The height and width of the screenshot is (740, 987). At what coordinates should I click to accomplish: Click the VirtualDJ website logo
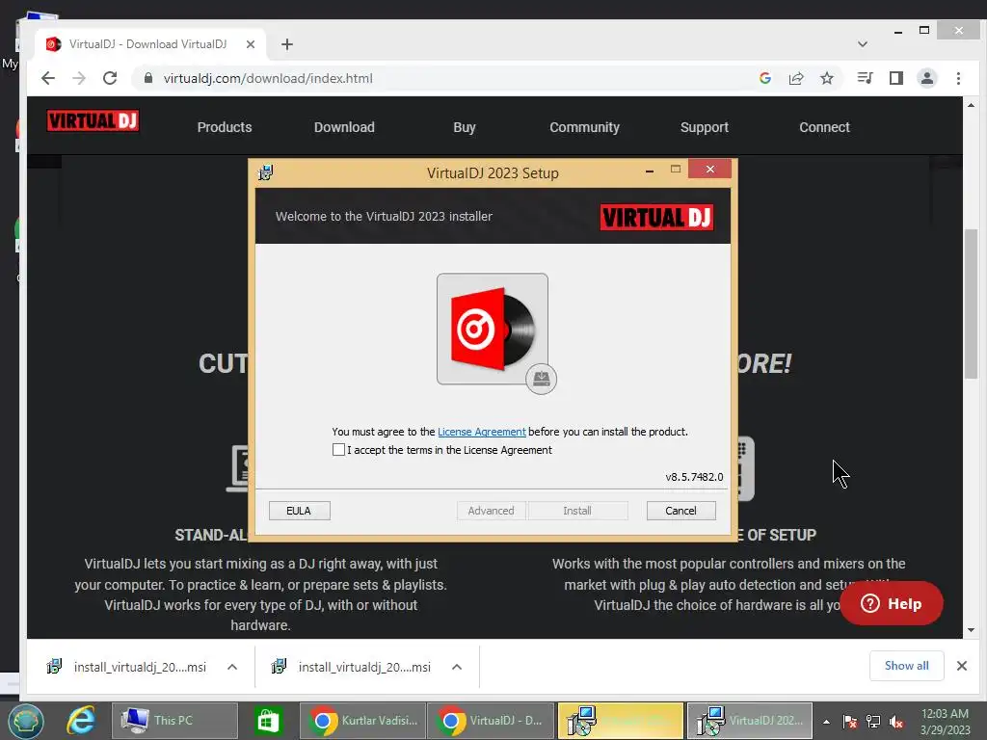(93, 120)
